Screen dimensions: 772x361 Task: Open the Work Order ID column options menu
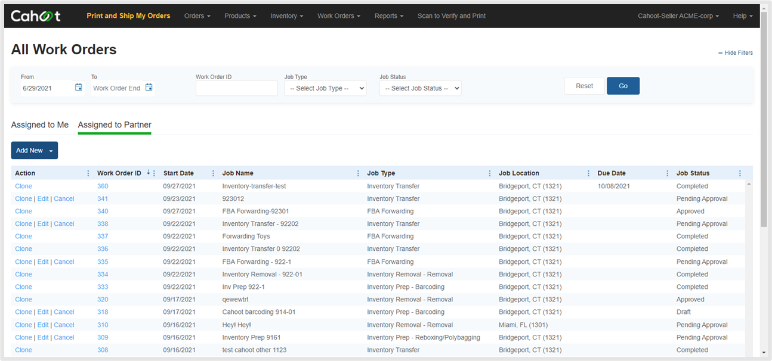tap(155, 173)
